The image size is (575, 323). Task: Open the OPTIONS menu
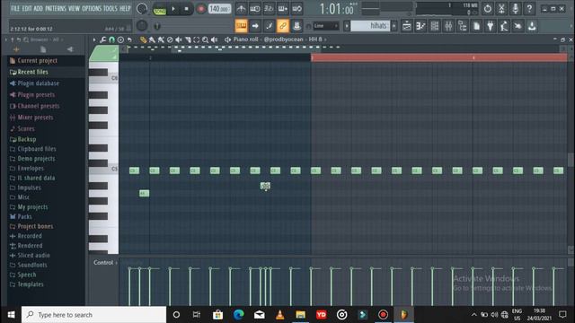pyautogui.click(x=92, y=8)
